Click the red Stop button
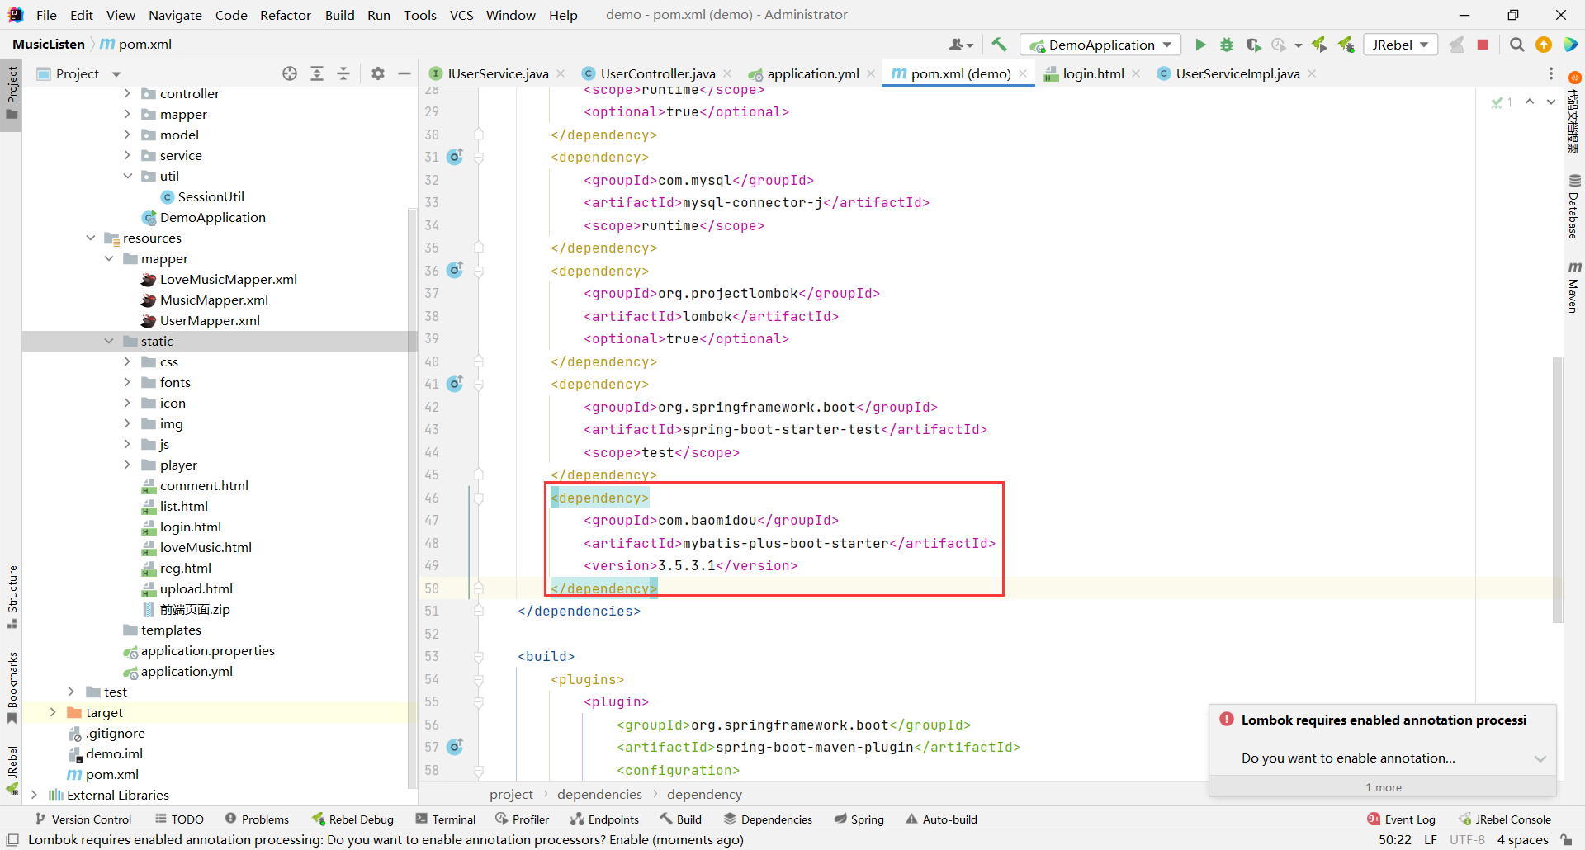The height and width of the screenshot is (850, 1585). tap(1483, 45)
